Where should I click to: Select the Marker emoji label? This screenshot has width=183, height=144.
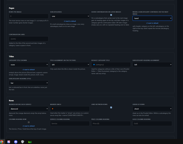(56, 104)
